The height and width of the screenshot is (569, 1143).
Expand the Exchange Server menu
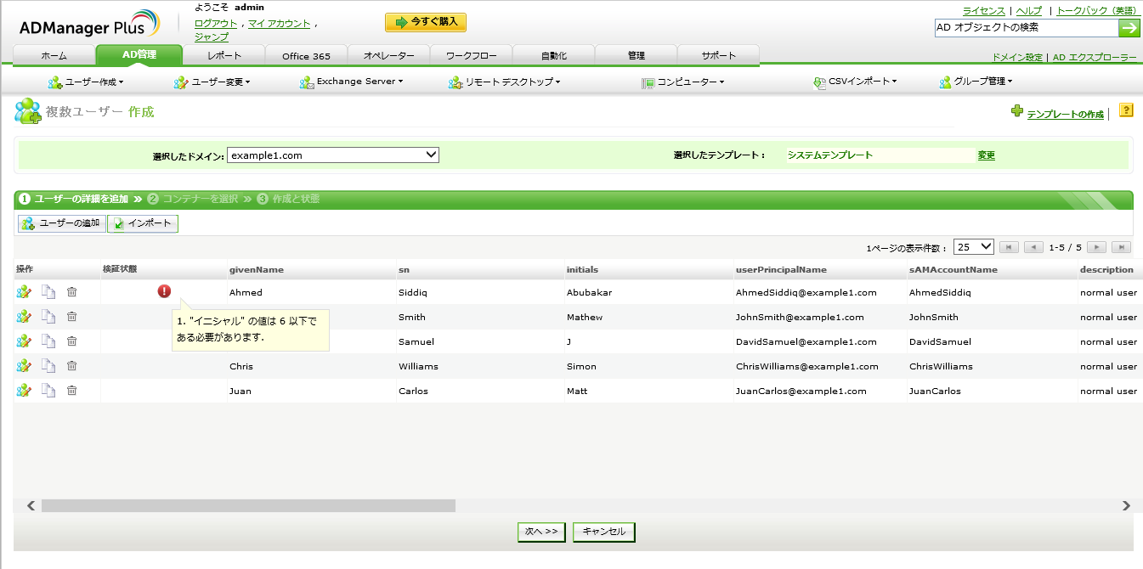tap(351, 82)
